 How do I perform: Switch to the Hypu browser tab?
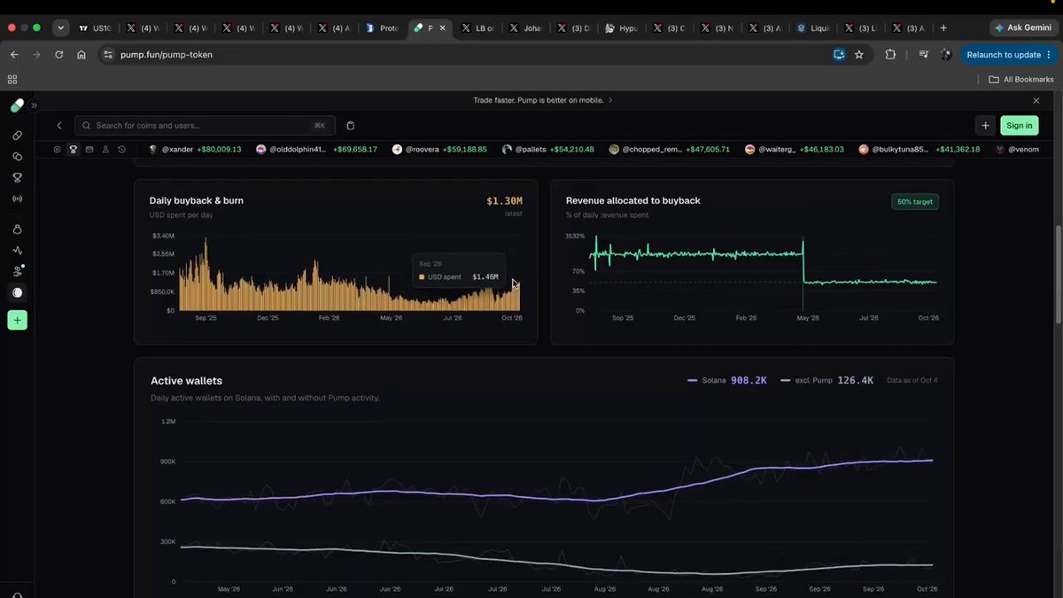622,28
